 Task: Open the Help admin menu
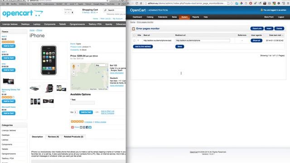(206, 17)
